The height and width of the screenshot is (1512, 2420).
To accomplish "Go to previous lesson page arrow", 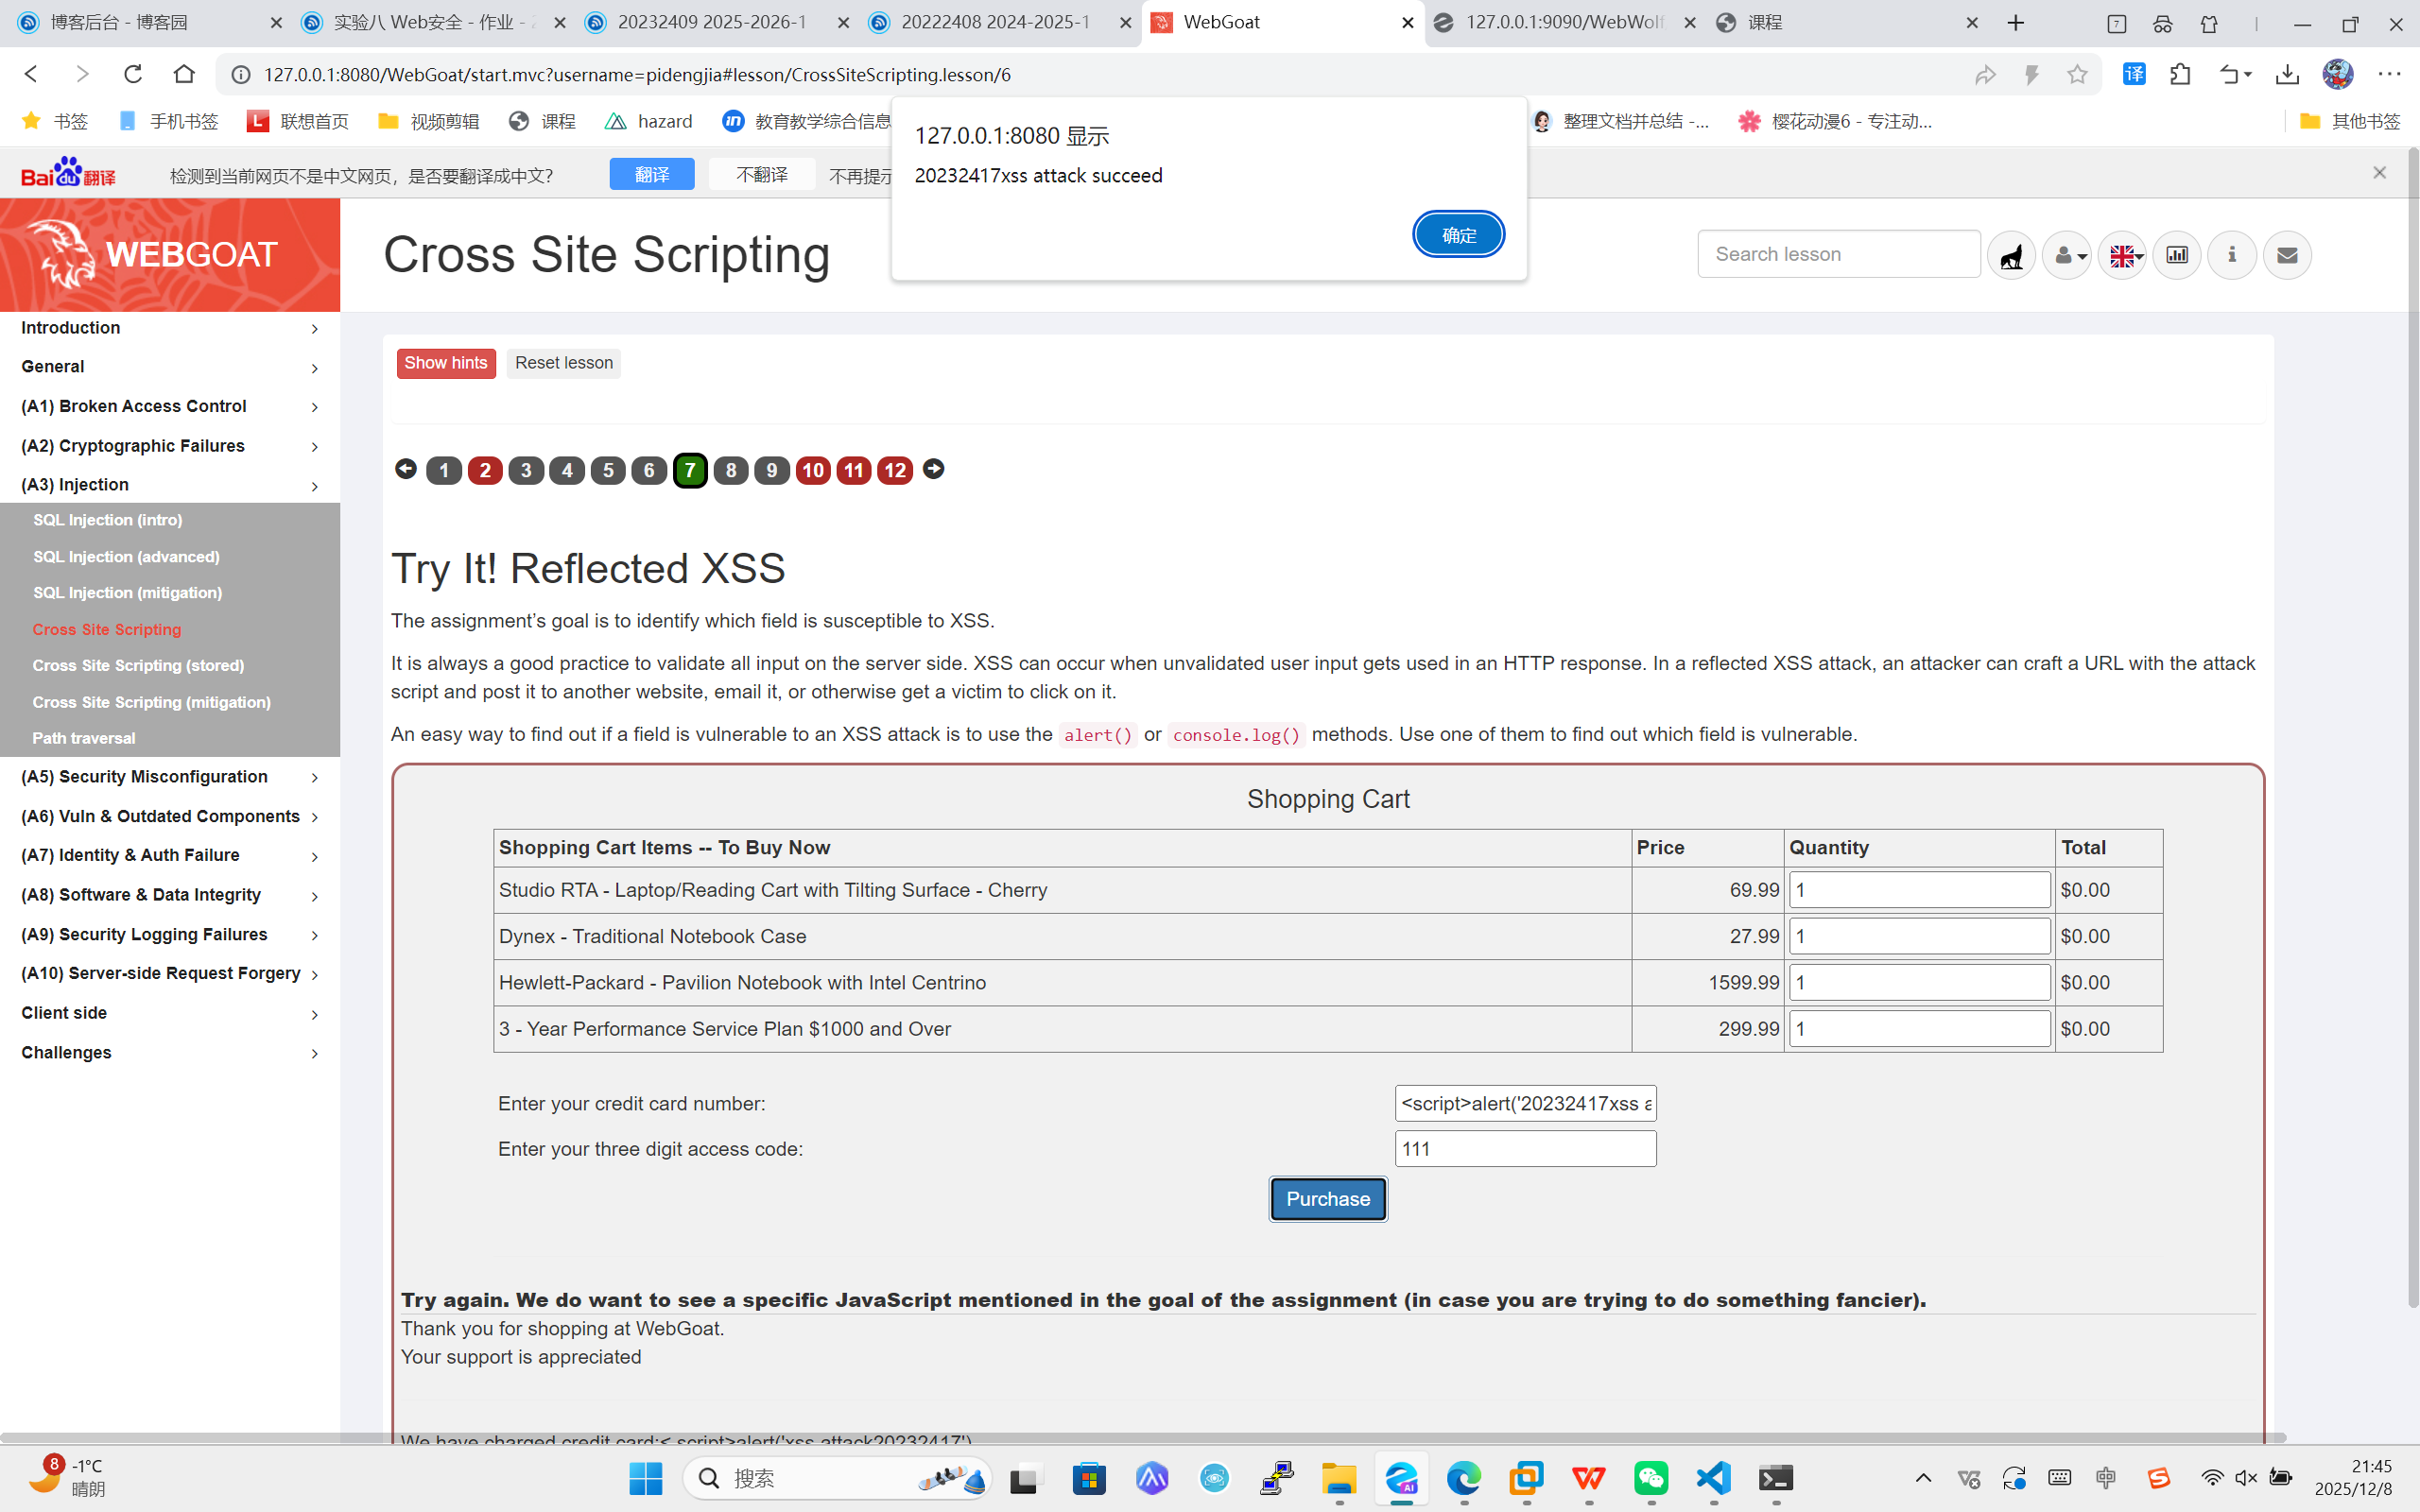I will [x=405, y=469].
